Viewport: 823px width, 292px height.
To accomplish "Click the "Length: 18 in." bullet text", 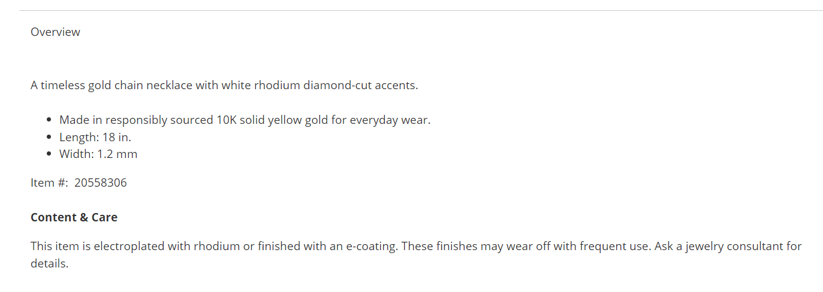I will [x=95, y=137].
